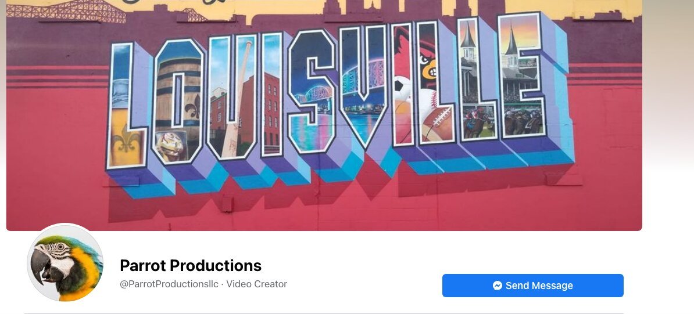Open the Video Creator category link

pyautogui.click(x=257, y=284)
